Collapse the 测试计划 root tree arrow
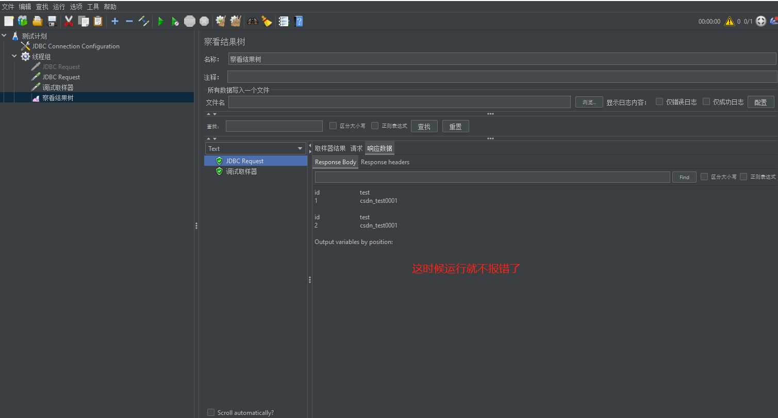This screenshot has width=778, height=418. click(5, 36)
